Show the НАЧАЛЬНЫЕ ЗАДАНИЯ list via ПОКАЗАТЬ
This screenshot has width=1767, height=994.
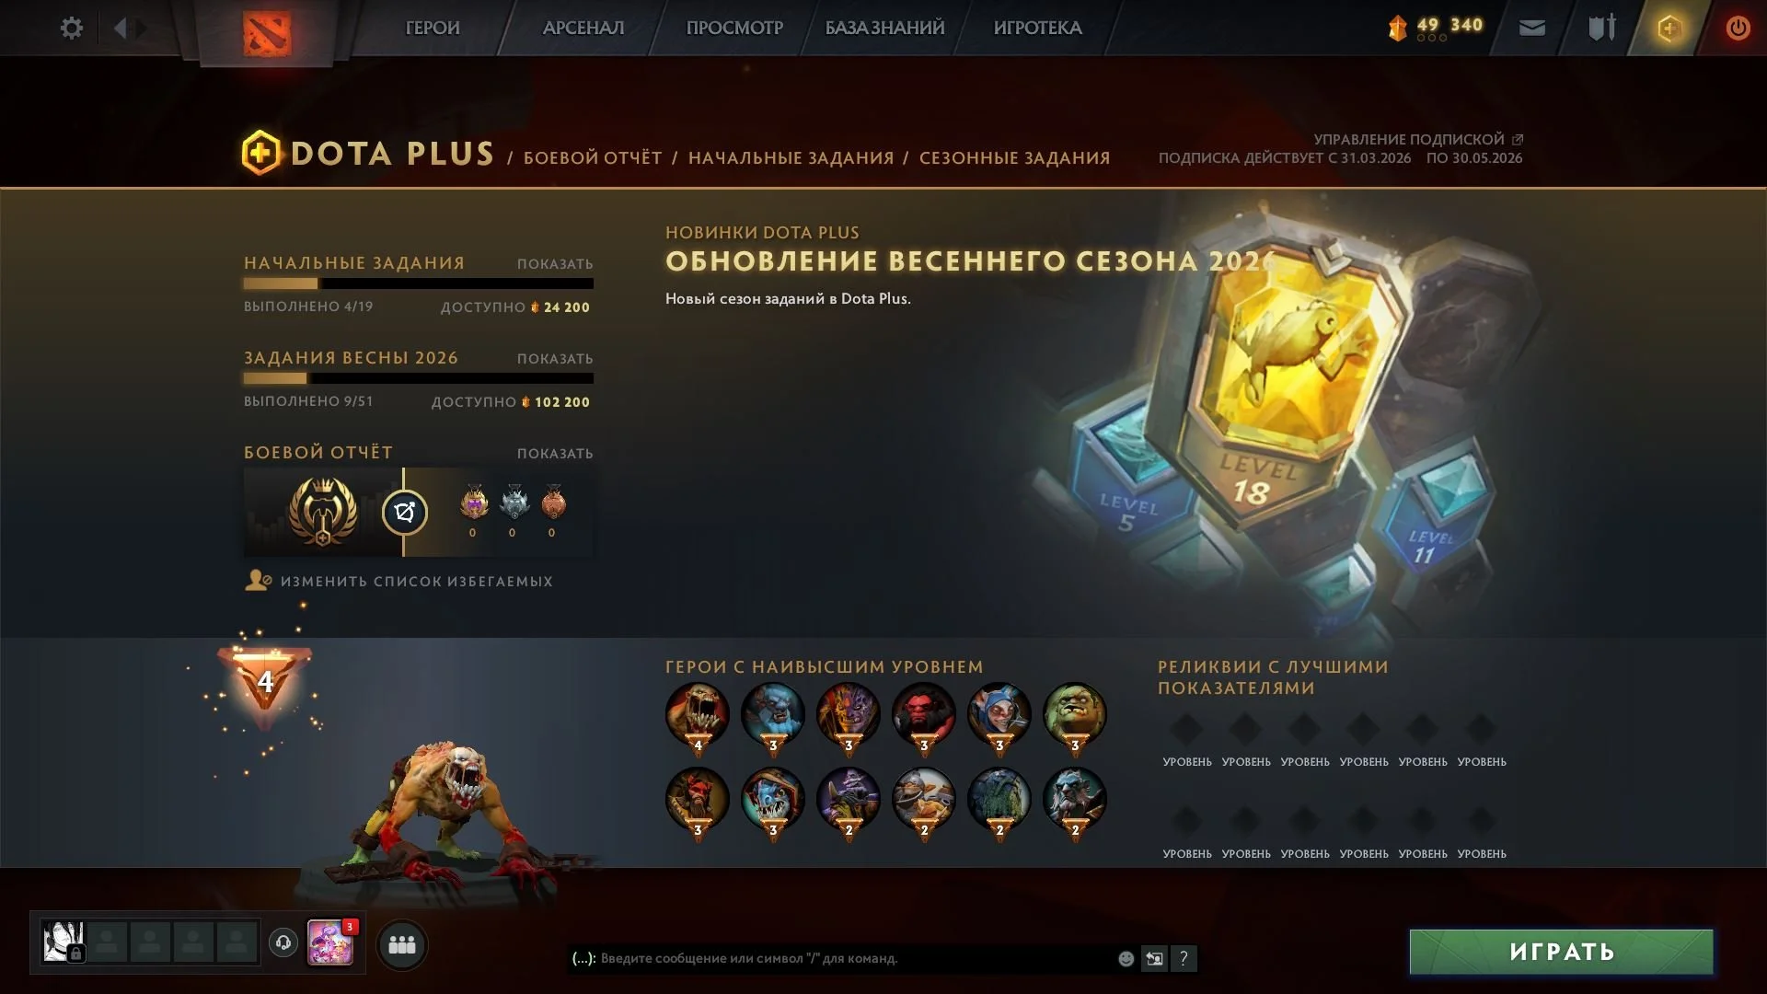(555, 264)
